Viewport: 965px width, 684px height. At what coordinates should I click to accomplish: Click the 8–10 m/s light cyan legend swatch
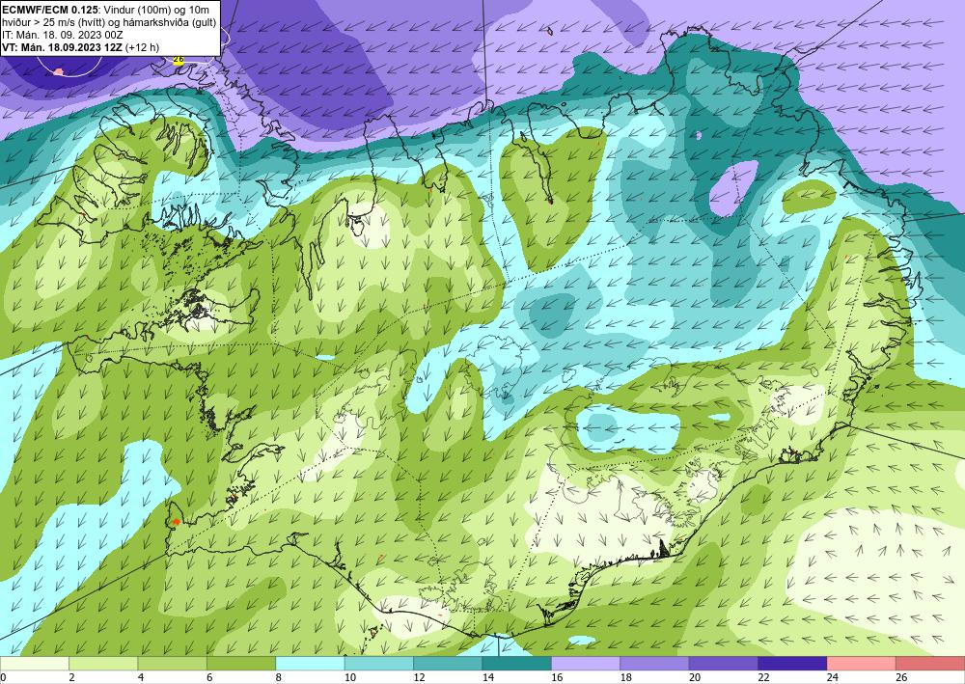[x=310, y=664]
